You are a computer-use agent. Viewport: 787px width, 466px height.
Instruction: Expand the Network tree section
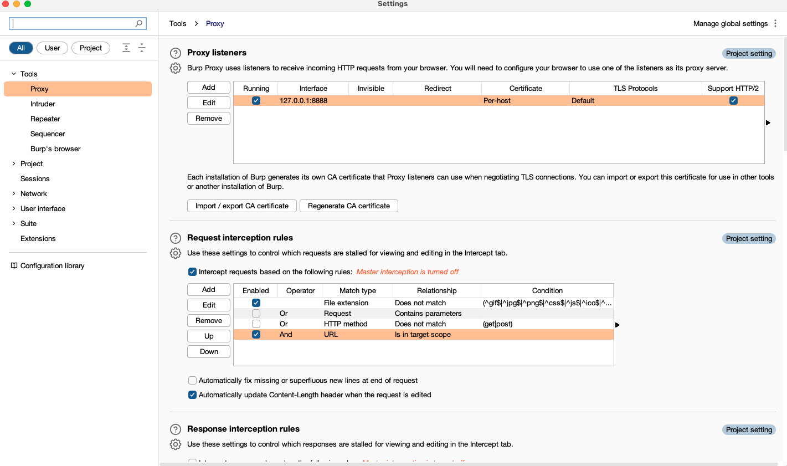click(x=14, y=193)
